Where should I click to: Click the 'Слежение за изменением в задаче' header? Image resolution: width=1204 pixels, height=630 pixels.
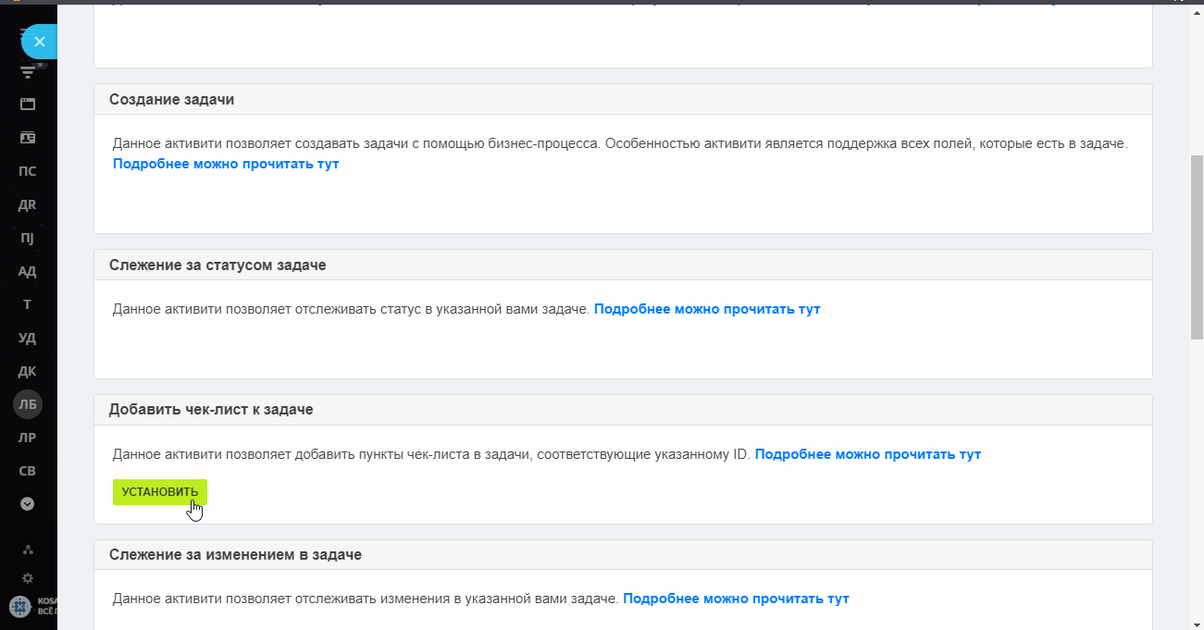coord(623,555)
